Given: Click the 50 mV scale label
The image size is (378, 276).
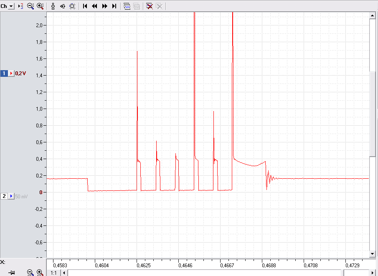Looking at the screenshot, I should pos(21,196).
